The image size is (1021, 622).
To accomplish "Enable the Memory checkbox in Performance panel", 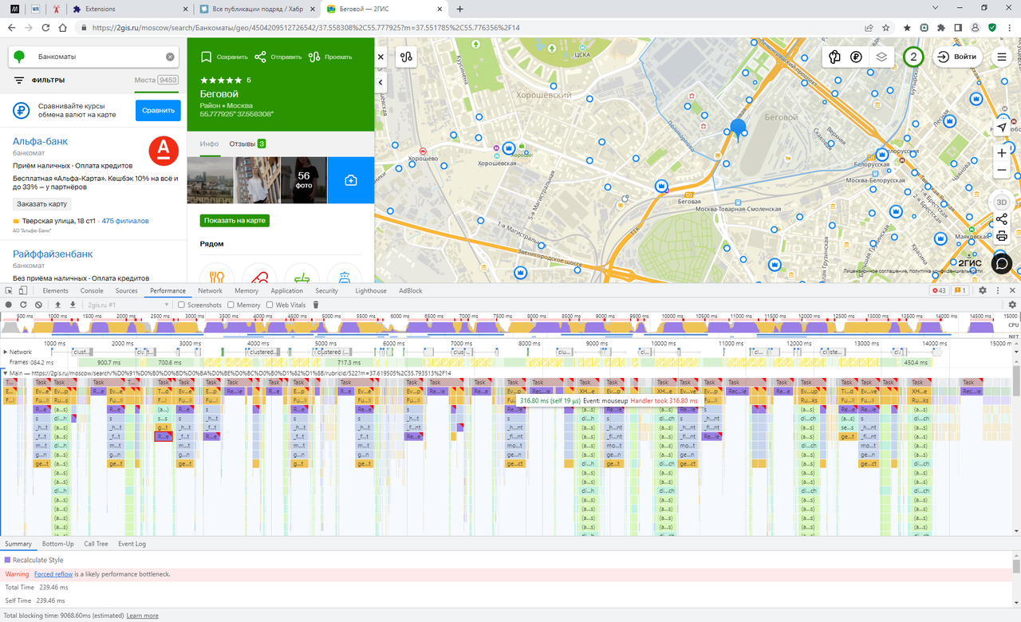I will click(231, 305).
